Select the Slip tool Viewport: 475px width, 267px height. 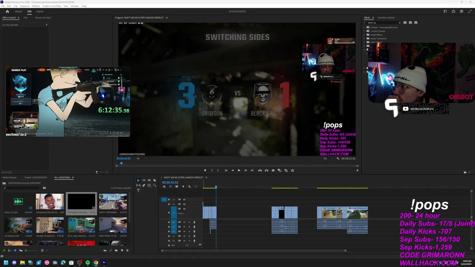(138, 185)
